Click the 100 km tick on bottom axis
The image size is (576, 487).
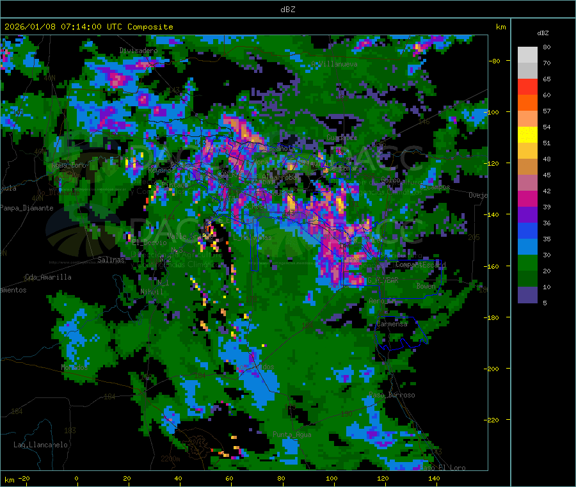coord(332,479)
